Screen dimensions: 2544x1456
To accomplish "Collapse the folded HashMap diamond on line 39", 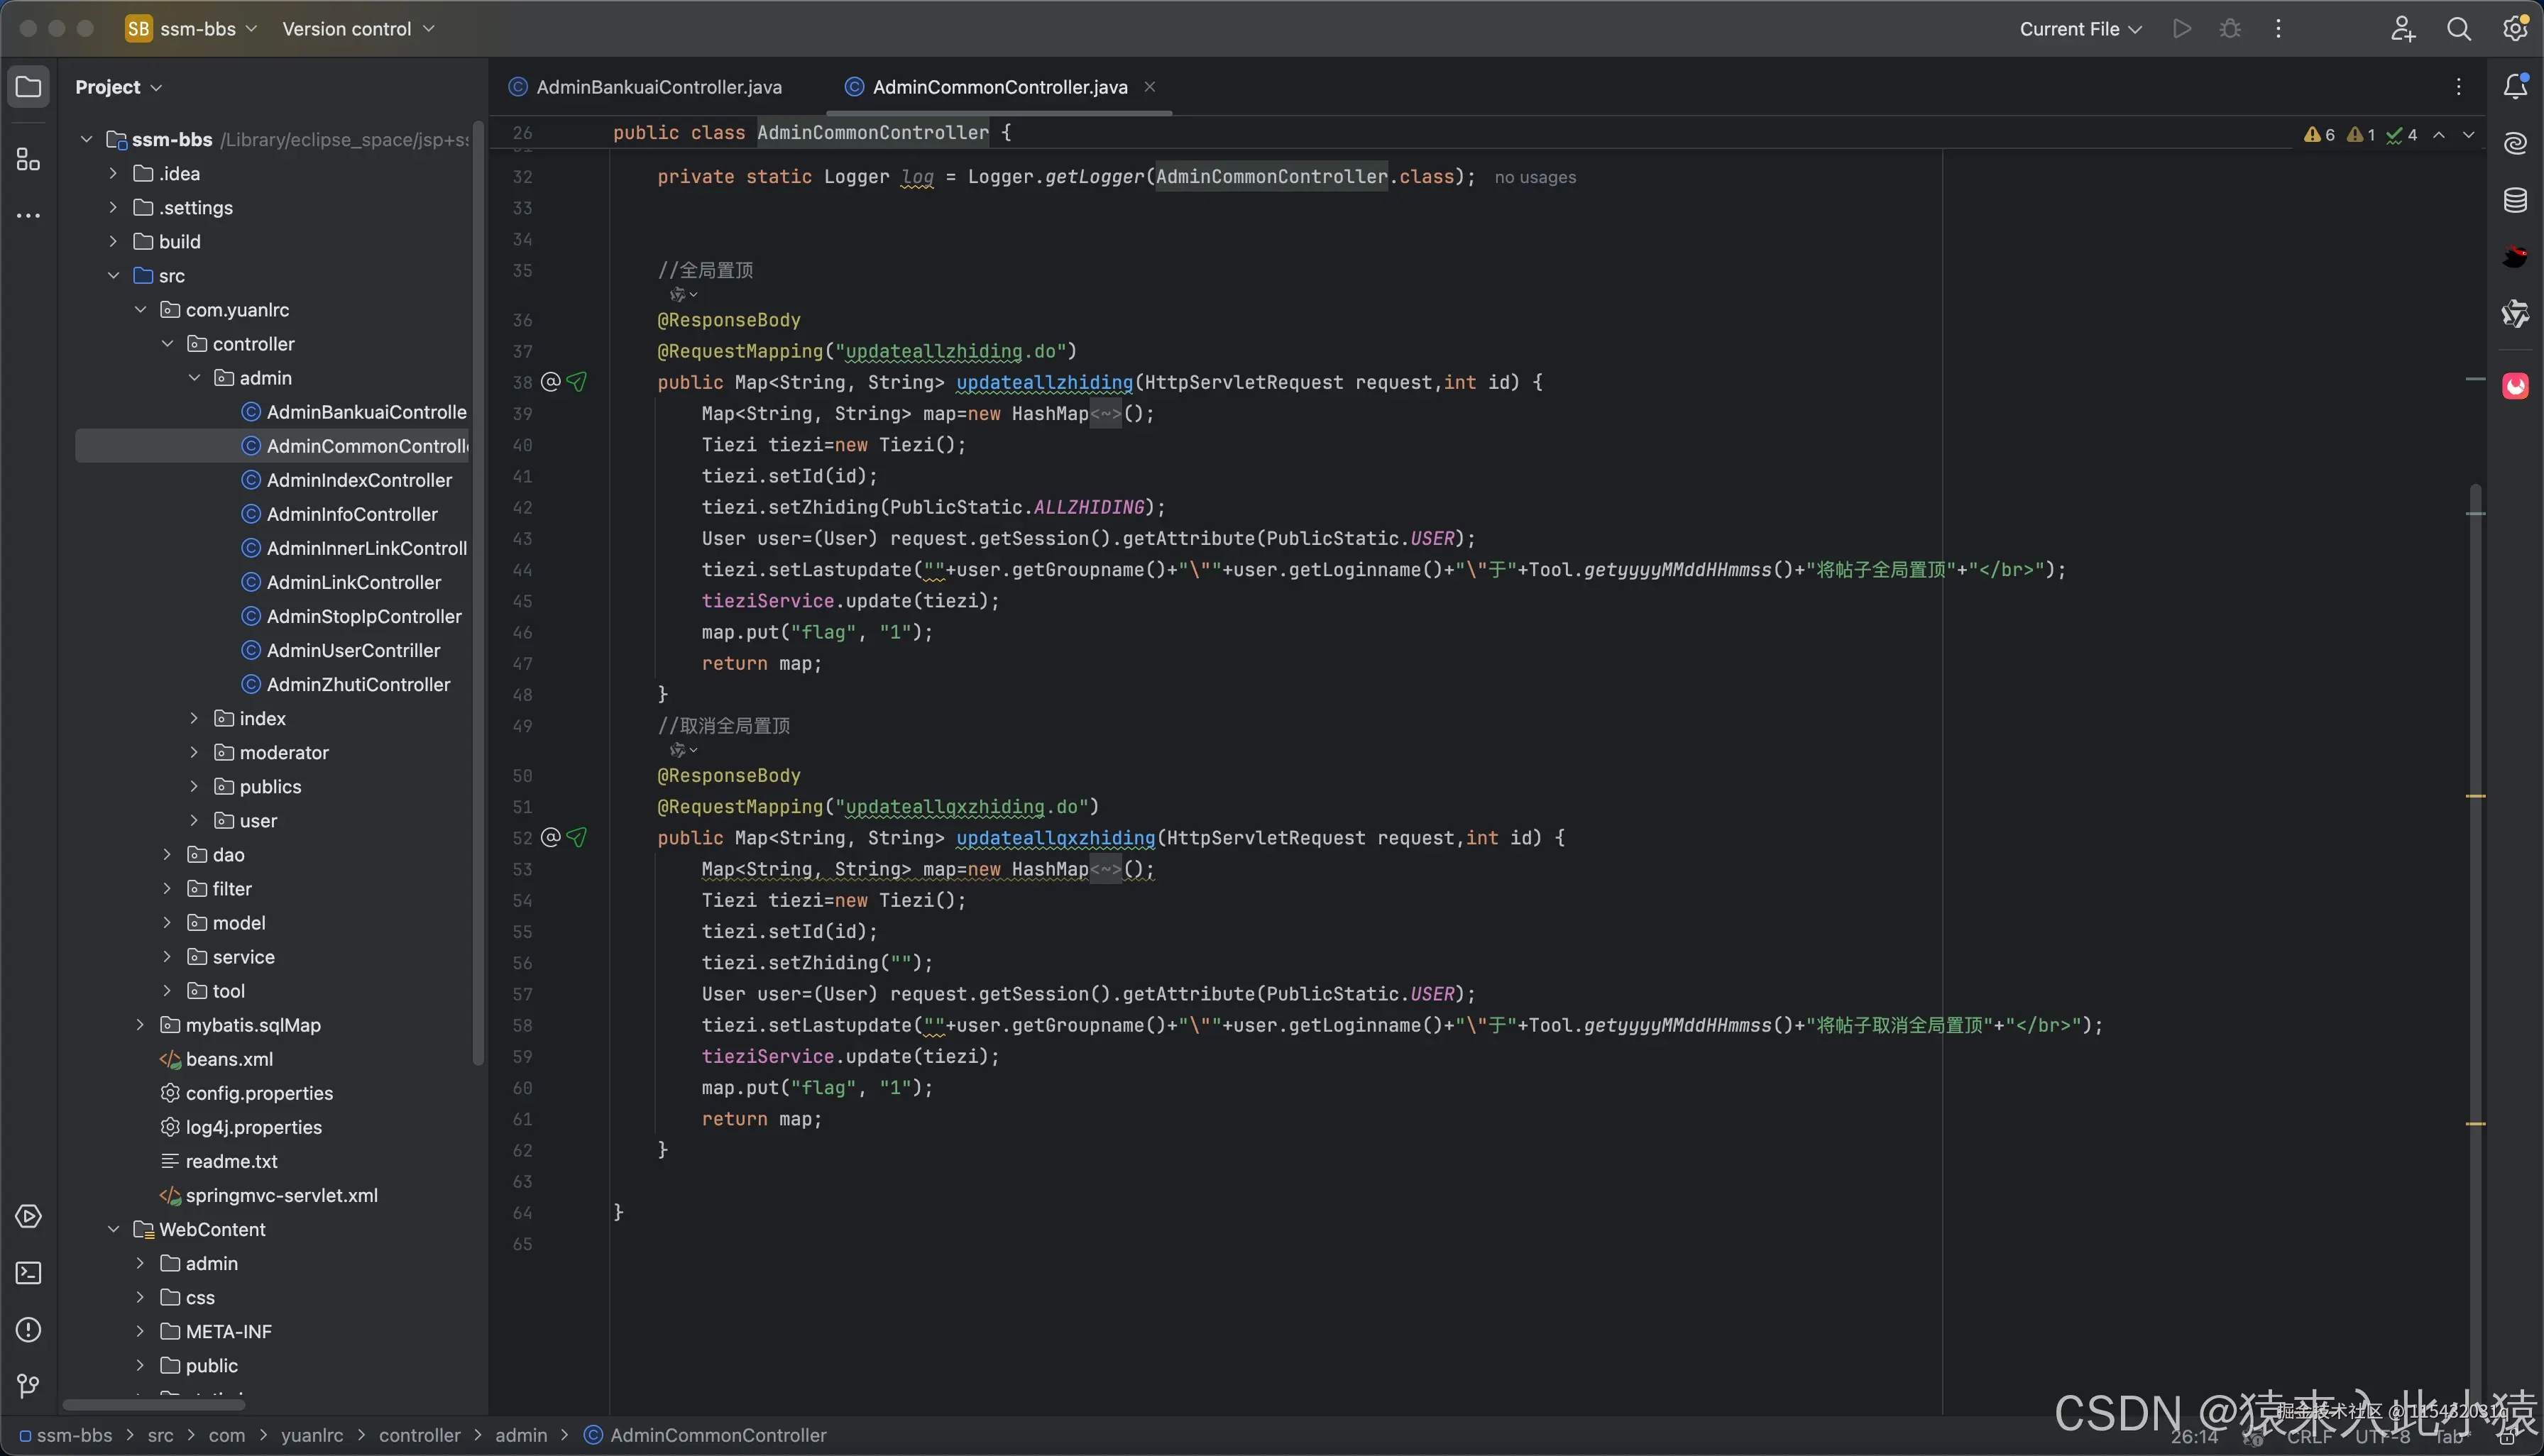I will (1105, 414).
